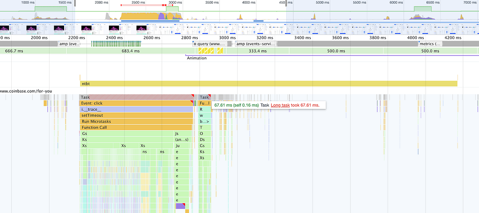Image resolution: width=479 pixels, height=213 pixels.
Task: Select the 'Fu...l' function entry
Action: tap(205, 103)
